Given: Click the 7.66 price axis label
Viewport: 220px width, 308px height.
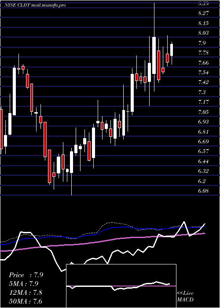Looking at the screenshot, I should (x=203, y=62).
